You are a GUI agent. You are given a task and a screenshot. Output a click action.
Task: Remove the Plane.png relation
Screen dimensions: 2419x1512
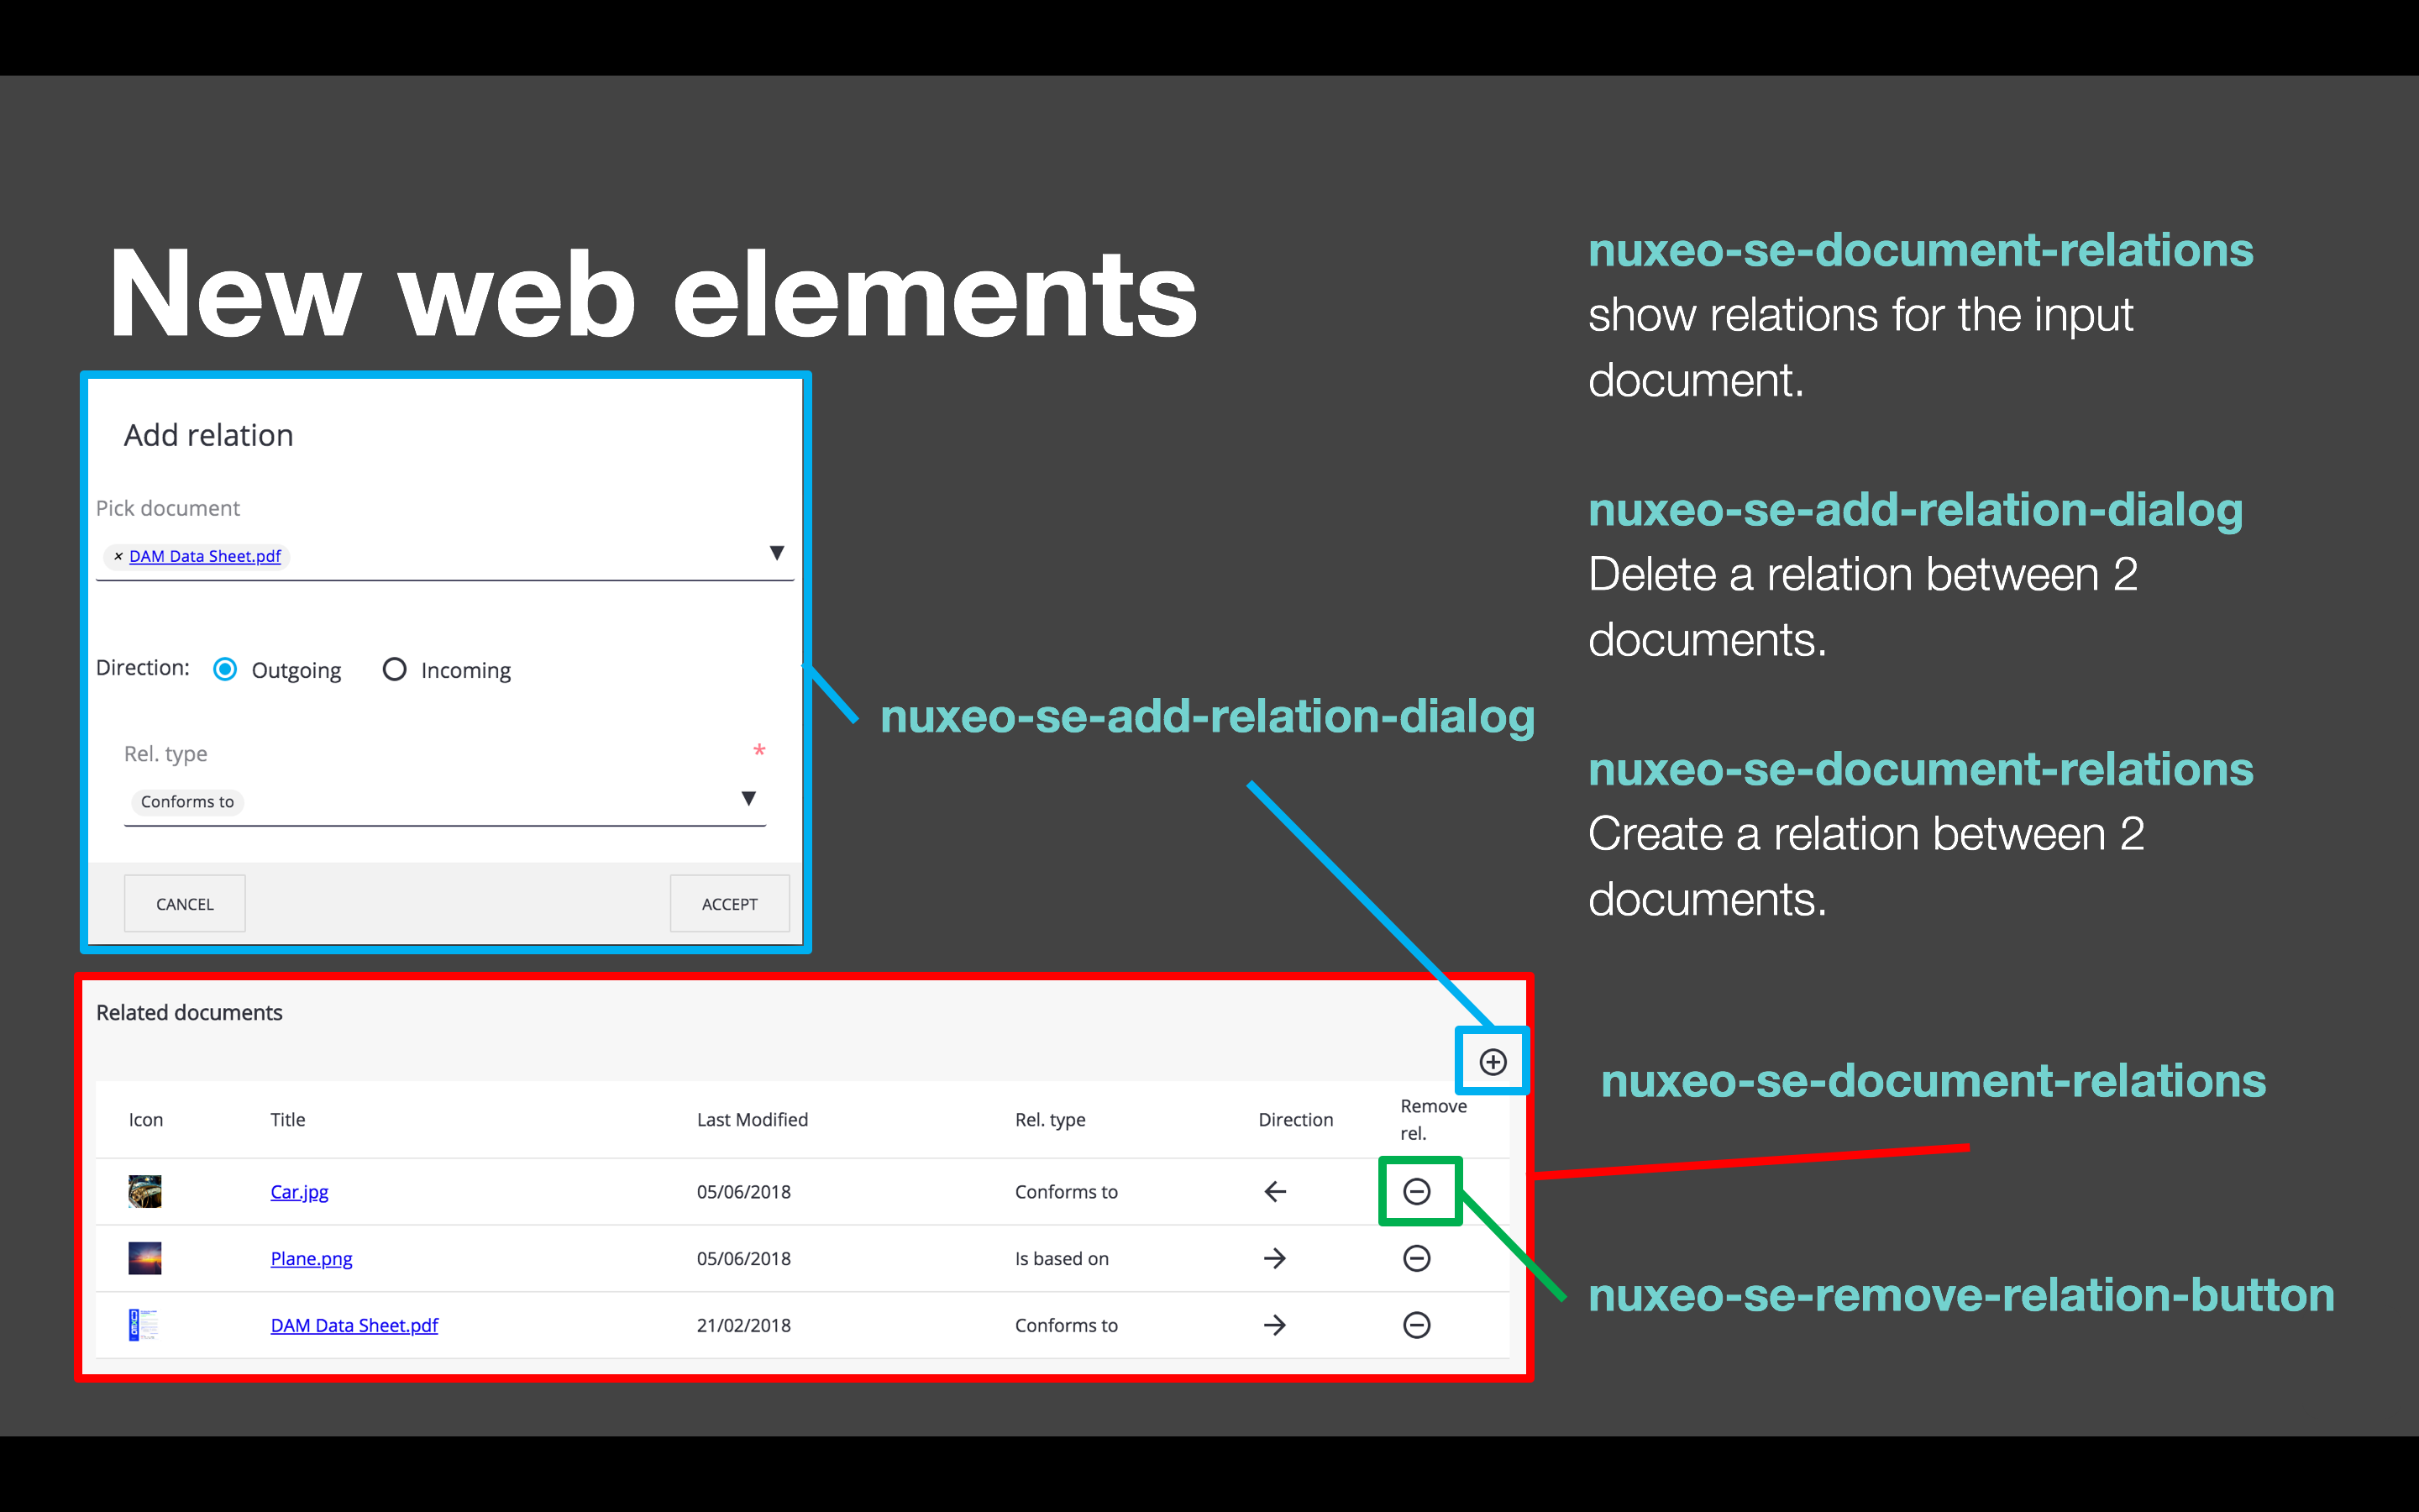(1416, 1258)
